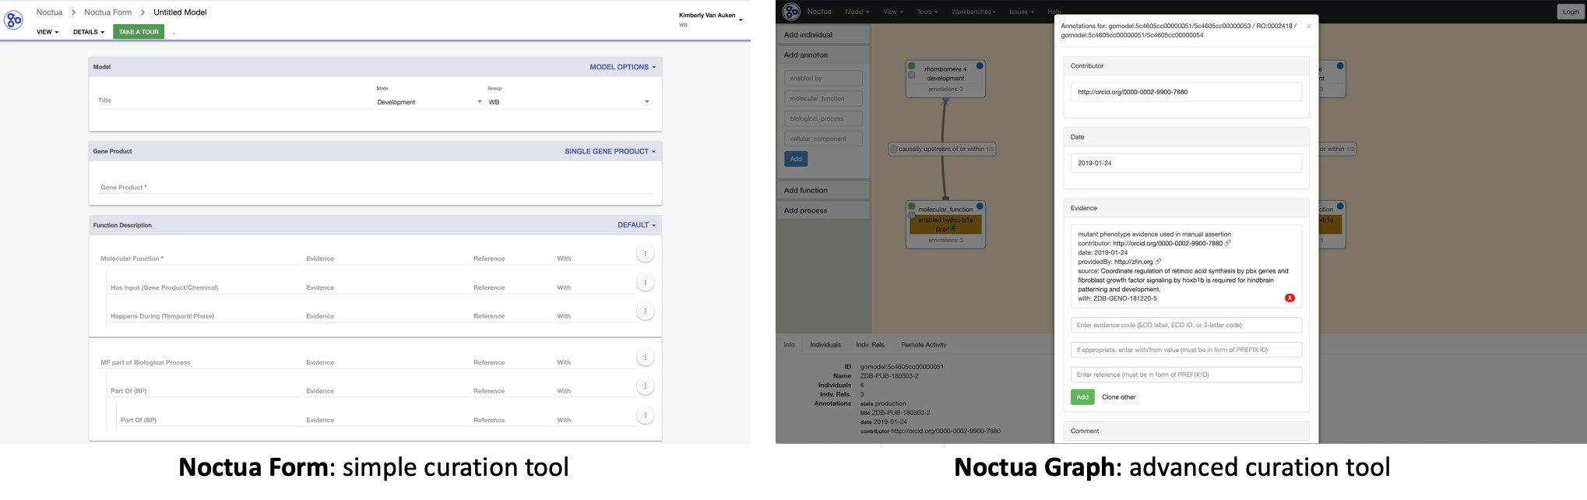
Task: Open the Issues menu in Noctua Graph
Action: pos(1021,12)
